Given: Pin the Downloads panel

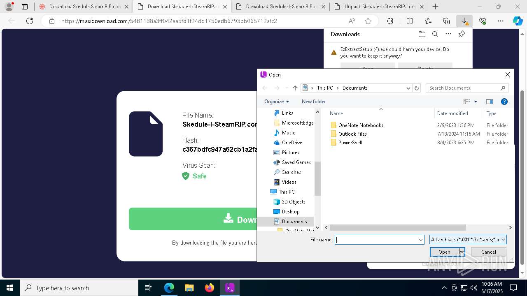Looking at the screenshot, I should (462, 34).
